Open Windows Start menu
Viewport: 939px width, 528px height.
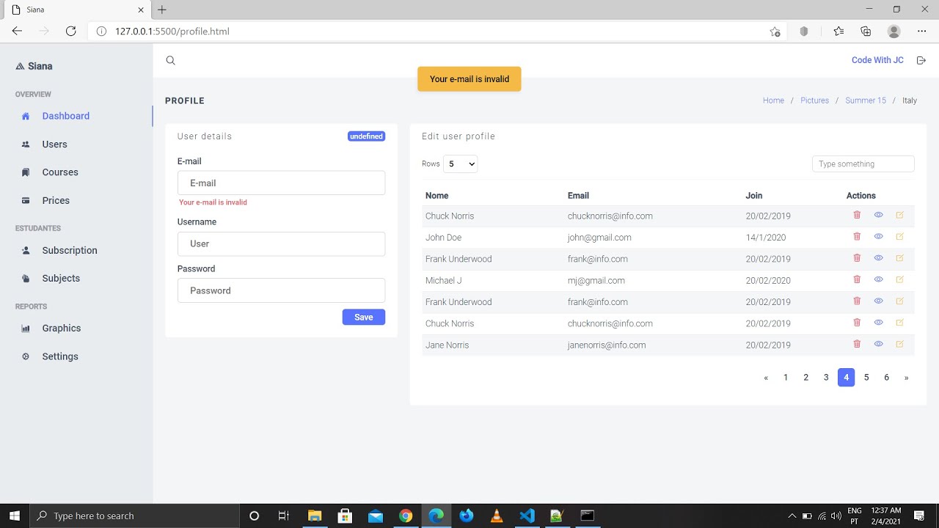(14, 516)
